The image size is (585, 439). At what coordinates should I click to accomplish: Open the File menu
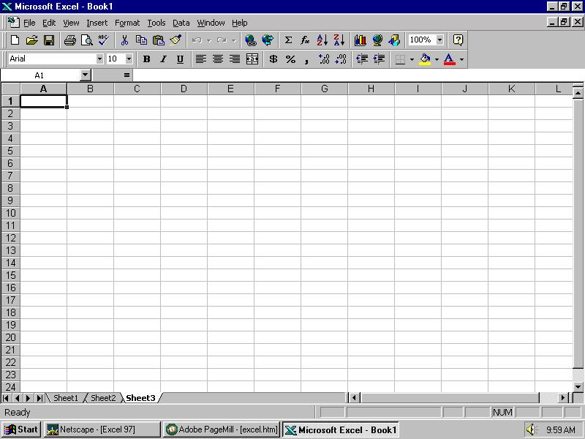(29, 23)
